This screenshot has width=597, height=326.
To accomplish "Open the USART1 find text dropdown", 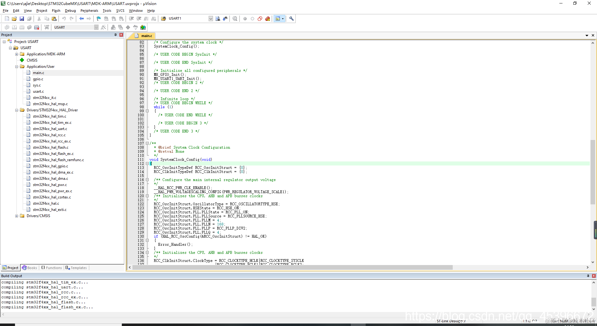I will (x=211, y=19).
